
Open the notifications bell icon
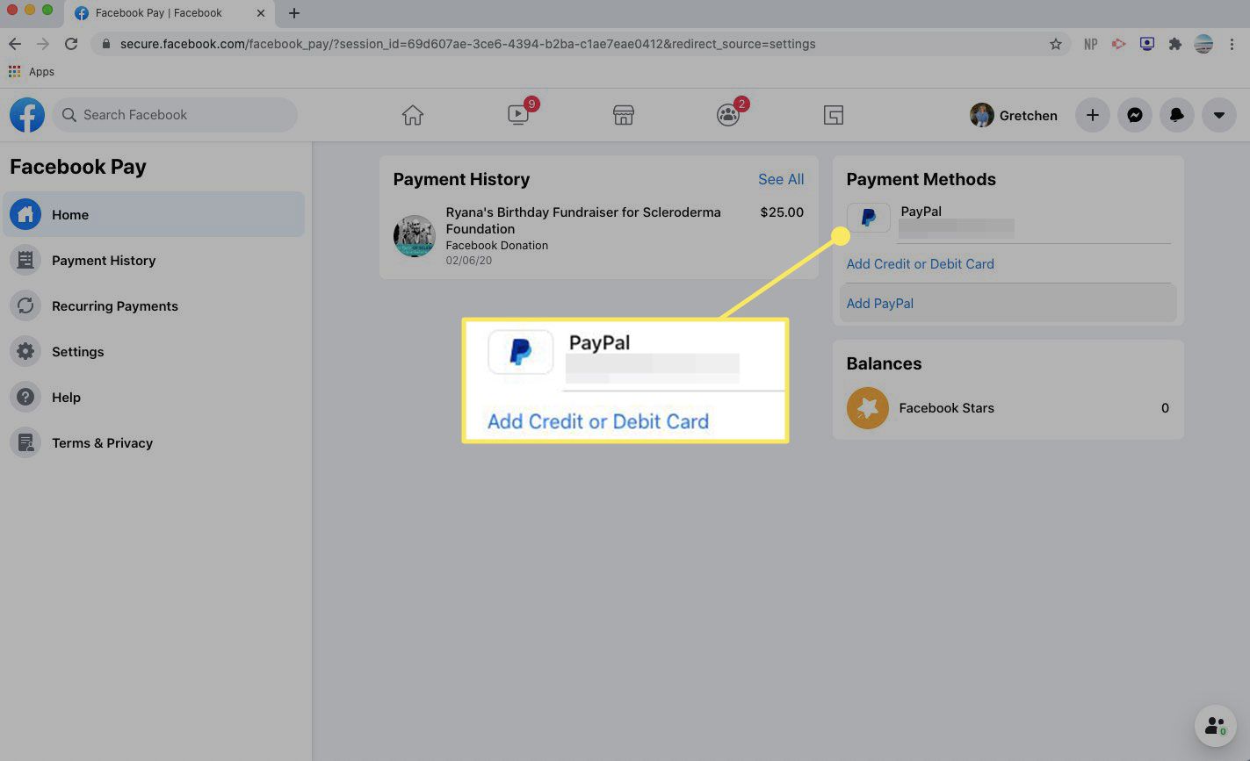tap(1177, 115)
